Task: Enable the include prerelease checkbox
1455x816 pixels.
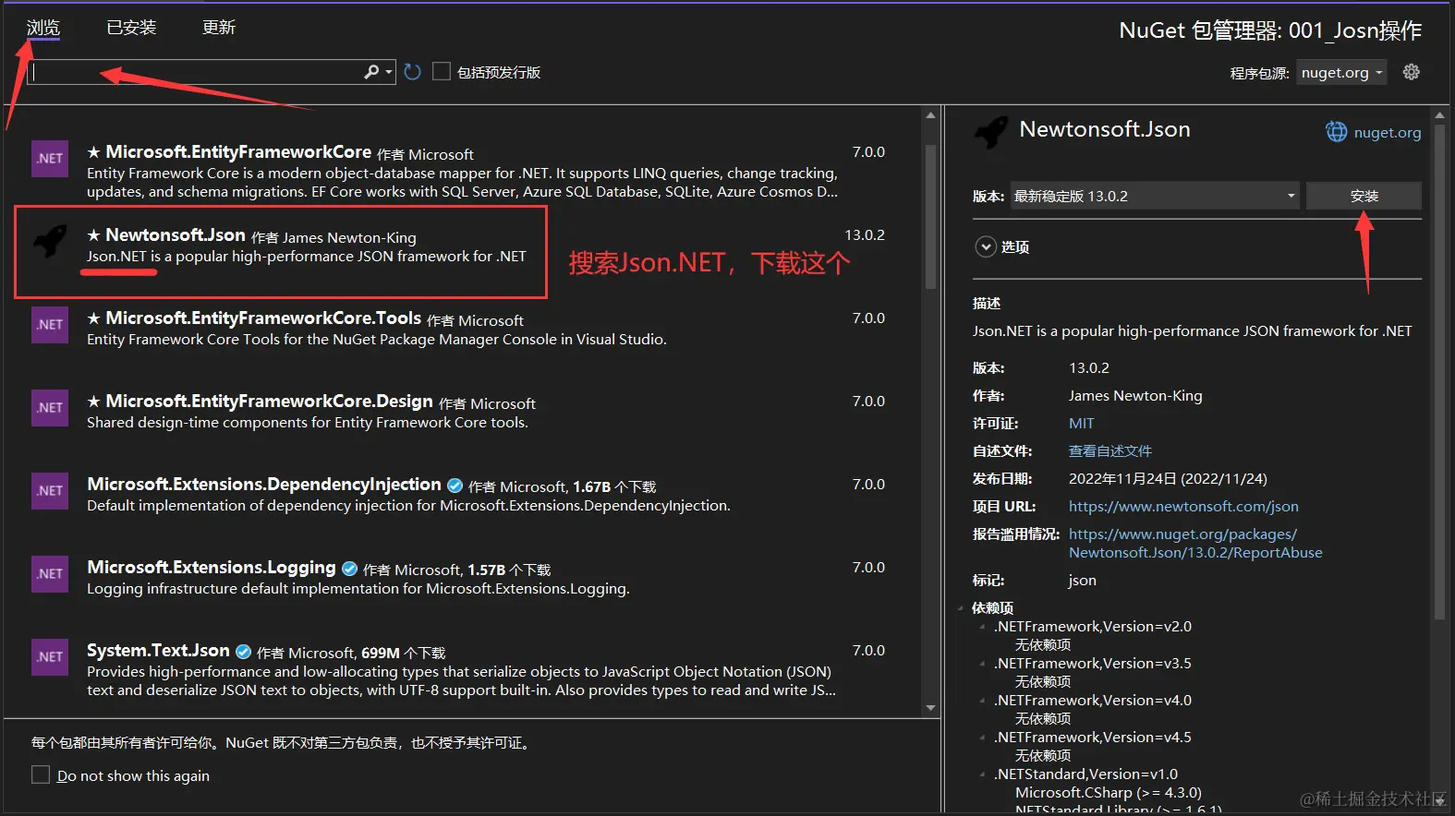Action: (x=442, y=72)
